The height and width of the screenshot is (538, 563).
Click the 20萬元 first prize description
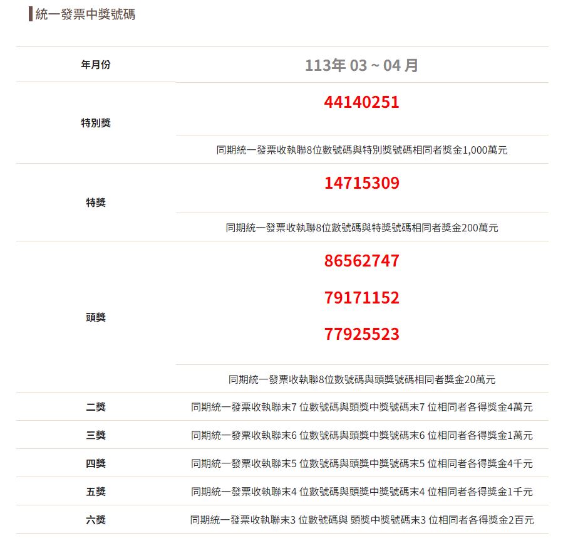pos(361,379)
